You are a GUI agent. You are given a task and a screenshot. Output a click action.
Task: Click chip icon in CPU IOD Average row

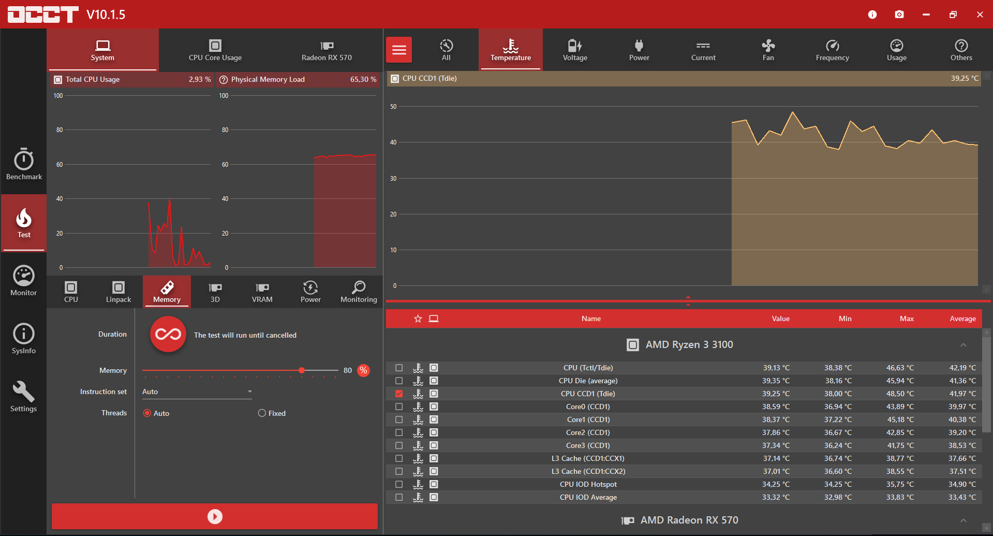pyautogui.click(x=434, y=497)
